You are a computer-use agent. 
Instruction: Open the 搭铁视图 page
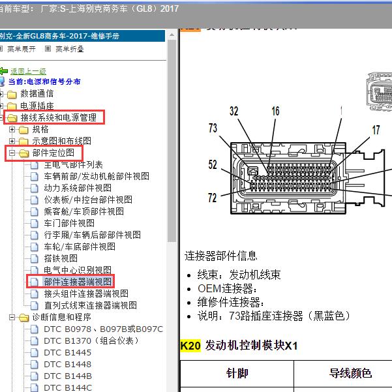[61, 258]
